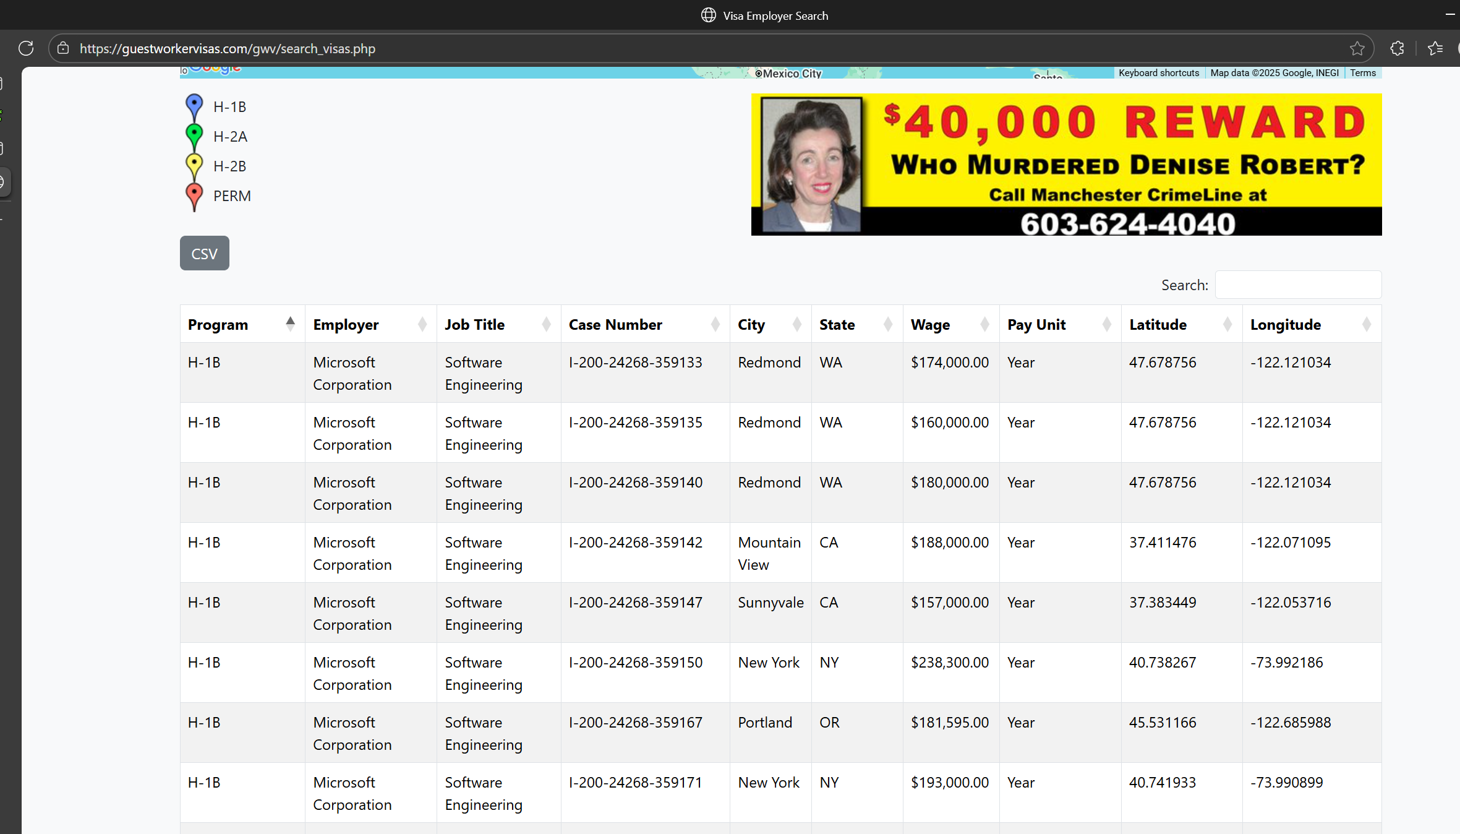
Task: Click the site lock icon in address bar
Action: [63, 48]
